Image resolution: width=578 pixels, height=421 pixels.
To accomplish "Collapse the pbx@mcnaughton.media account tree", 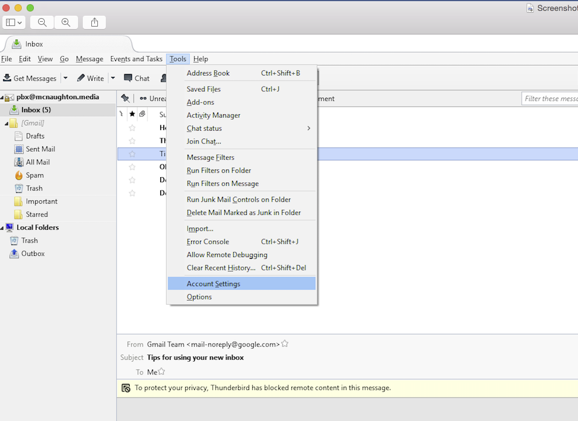I will pyautogui.click(x=2, y=97).
